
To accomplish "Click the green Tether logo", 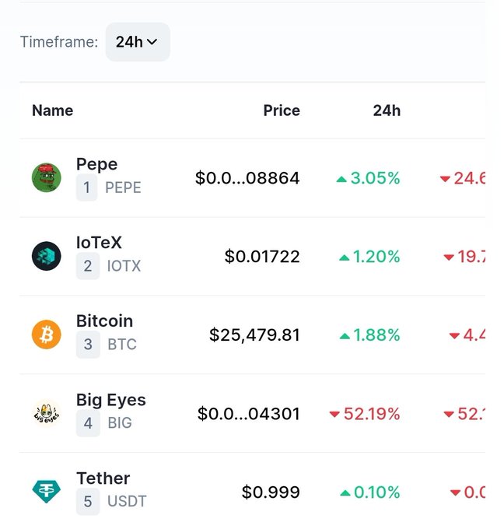I will [x=47, y=492].
